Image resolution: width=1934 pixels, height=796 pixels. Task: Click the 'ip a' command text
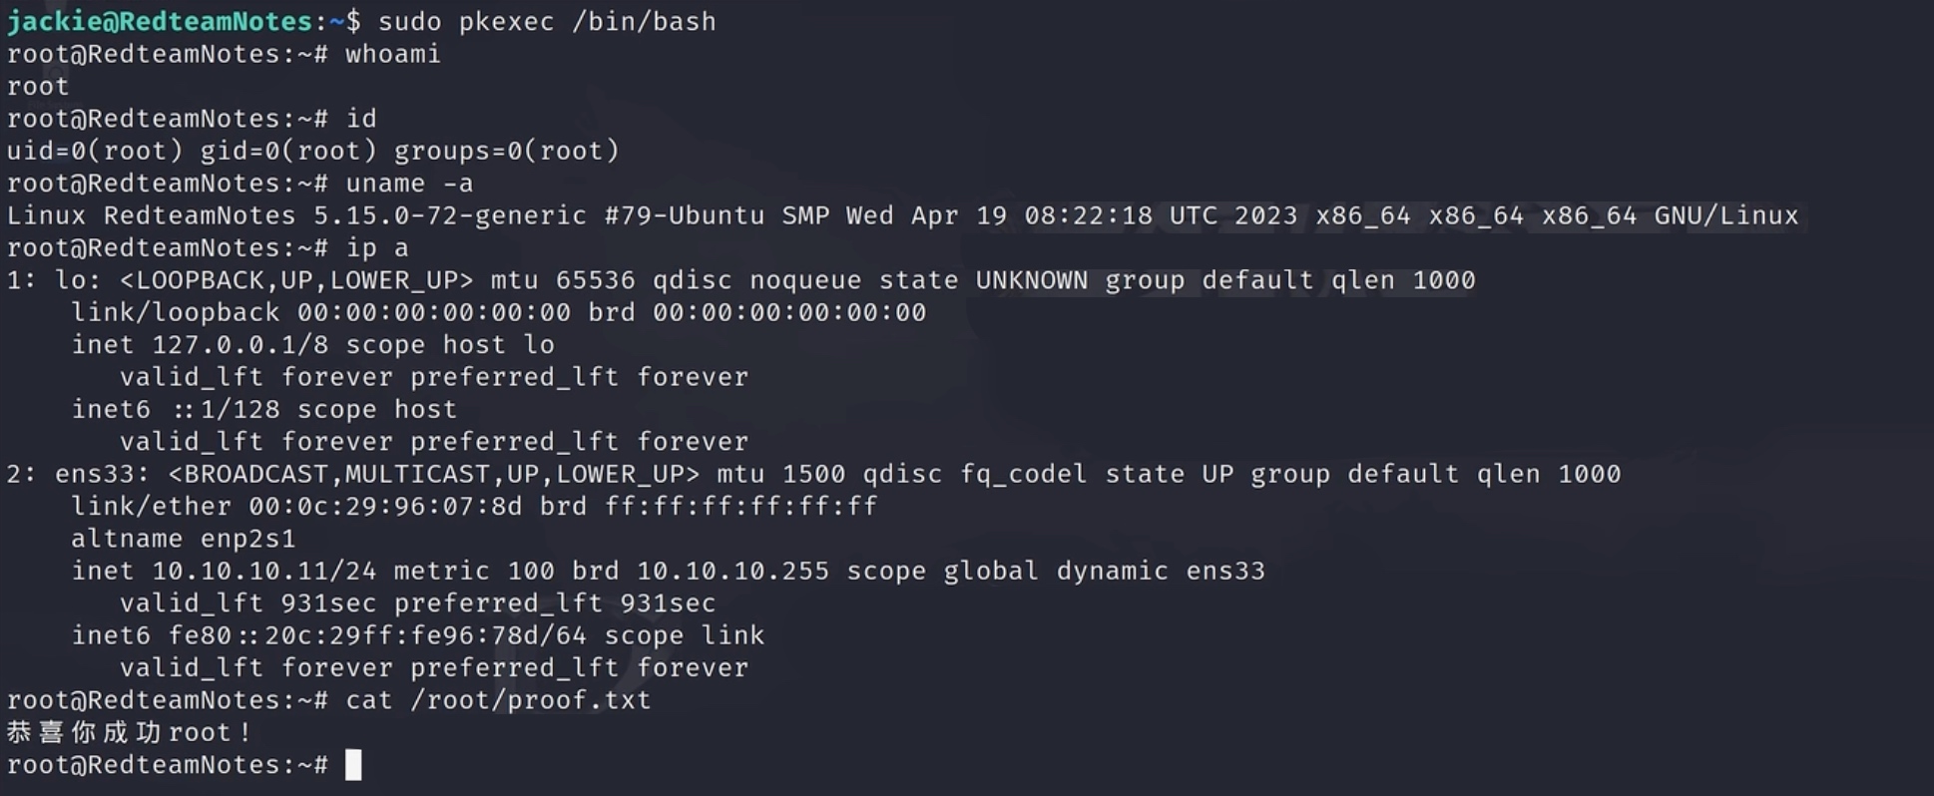click(x=377, y=248)
